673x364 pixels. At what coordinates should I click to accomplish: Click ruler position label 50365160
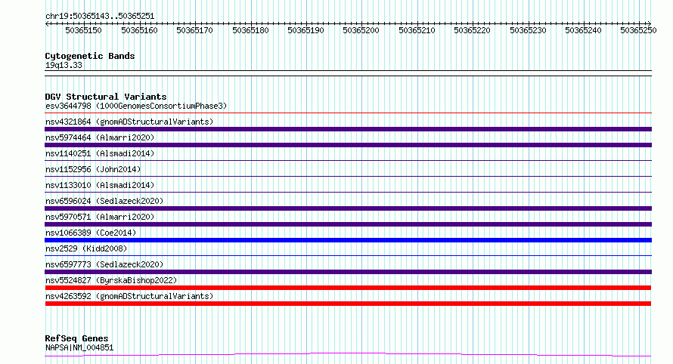pyautogui.click(x=139, y=30)
